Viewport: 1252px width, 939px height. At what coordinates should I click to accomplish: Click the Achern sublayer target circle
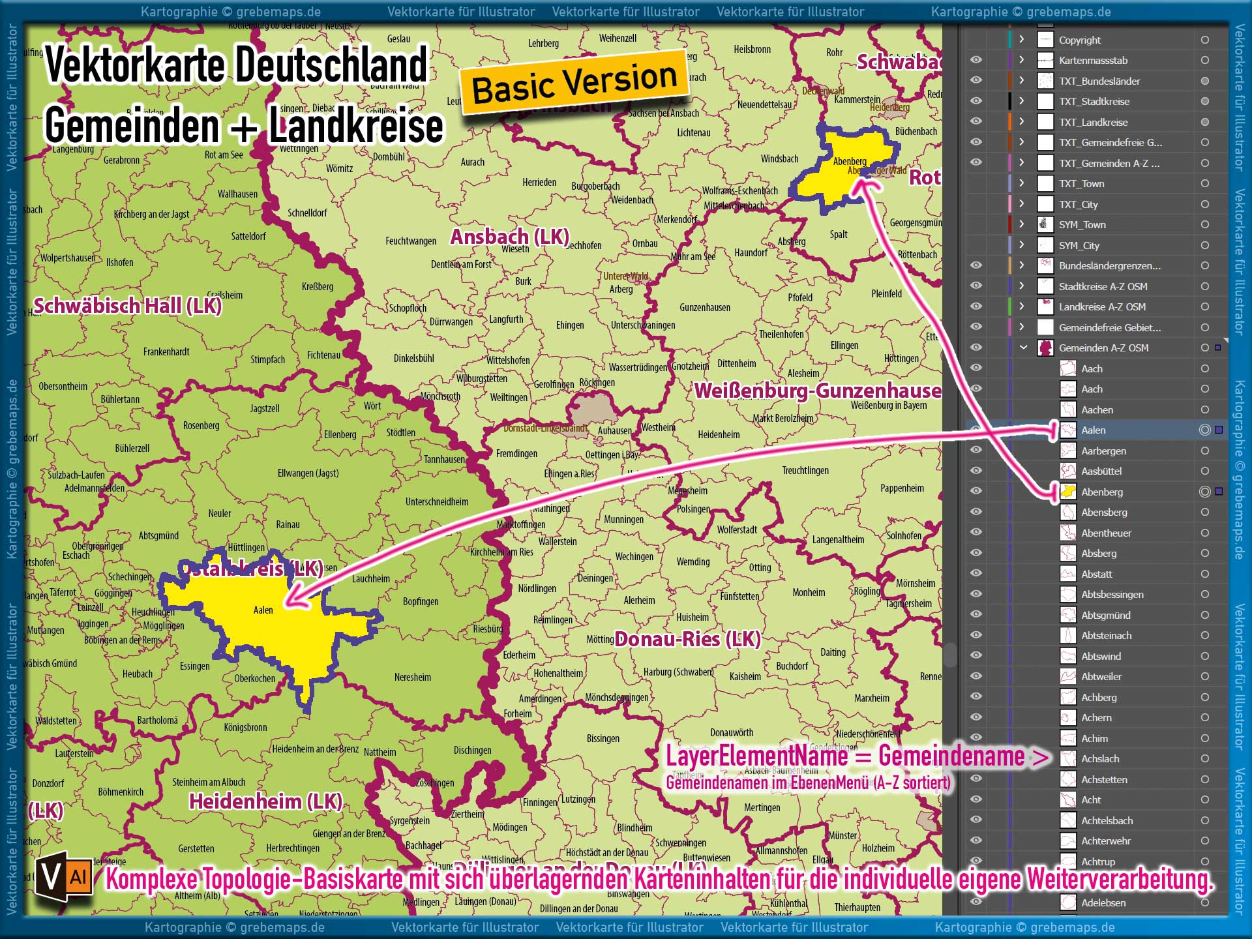(x=1204, y=717)
